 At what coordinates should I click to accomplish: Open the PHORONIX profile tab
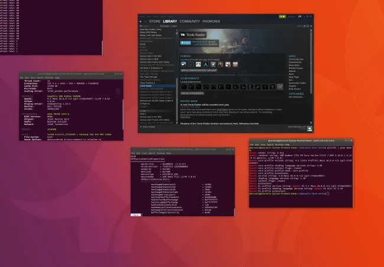click(211, 21)
